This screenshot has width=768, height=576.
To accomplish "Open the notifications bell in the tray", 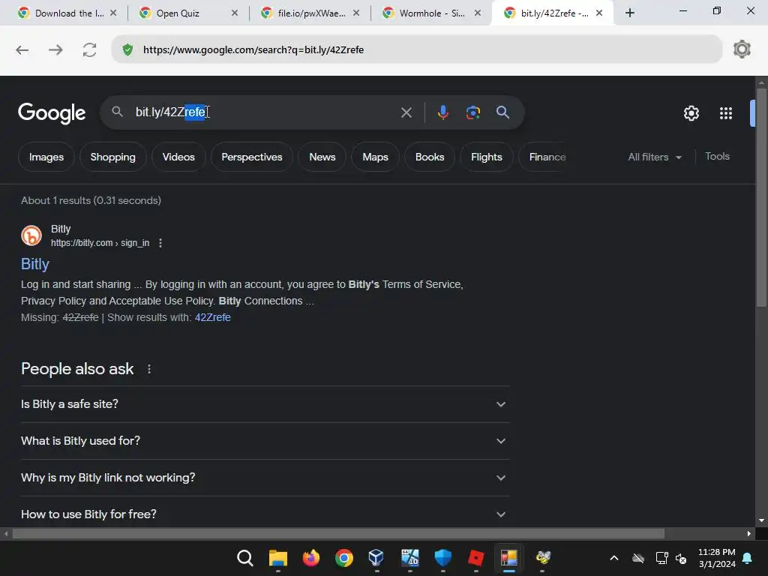I will point(748,558).
